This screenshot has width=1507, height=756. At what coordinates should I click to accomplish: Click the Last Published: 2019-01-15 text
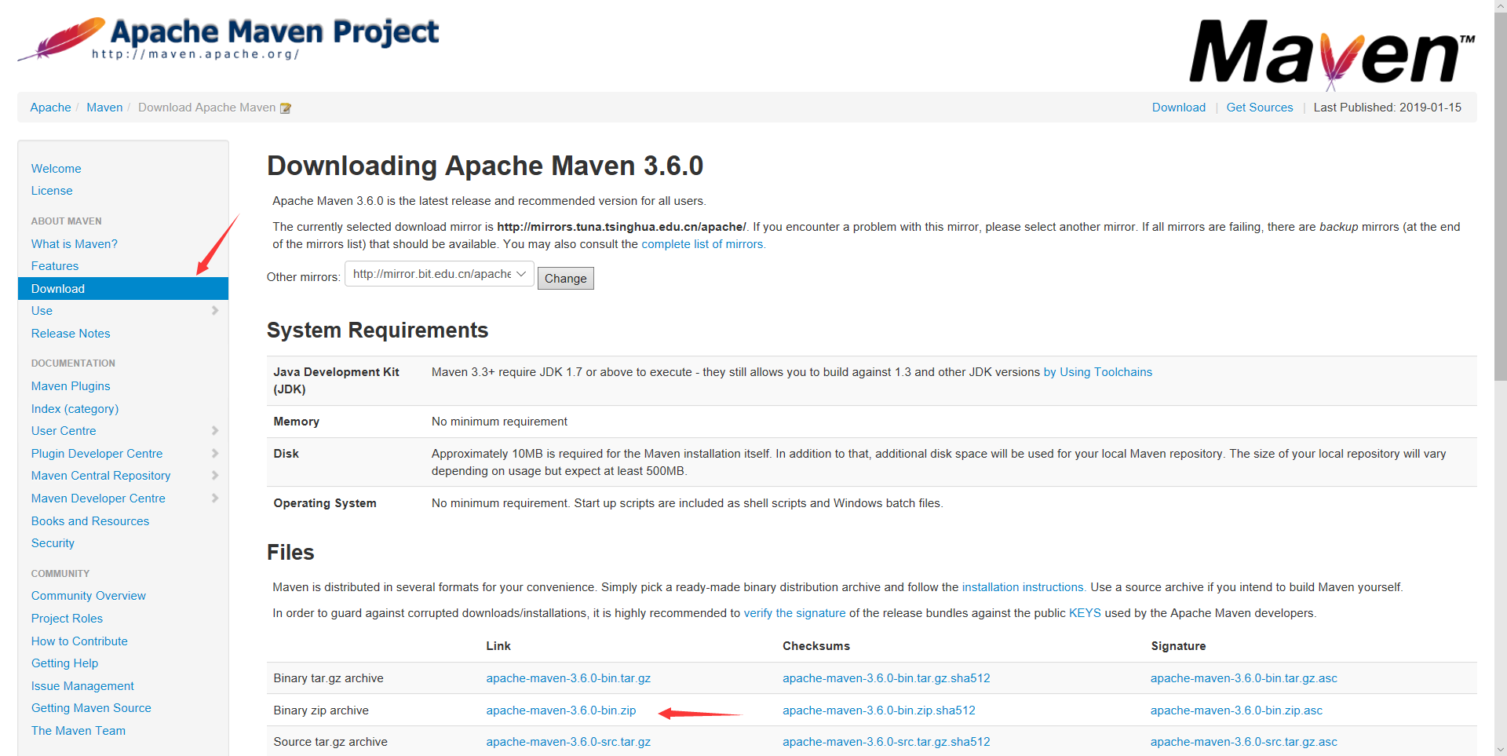click(1387, 108)
